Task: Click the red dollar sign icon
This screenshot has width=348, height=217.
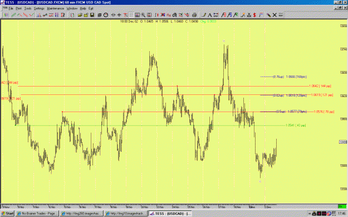Action: (x=254, y=15)
